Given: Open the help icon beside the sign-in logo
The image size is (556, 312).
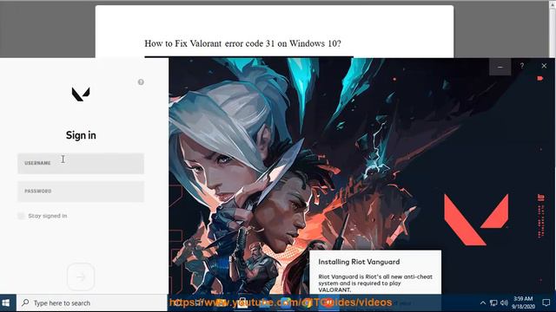Looking at the screenshot, I should point(141,82).
